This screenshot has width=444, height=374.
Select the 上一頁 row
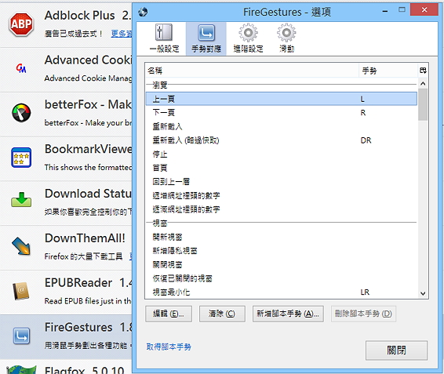(281, 99)
